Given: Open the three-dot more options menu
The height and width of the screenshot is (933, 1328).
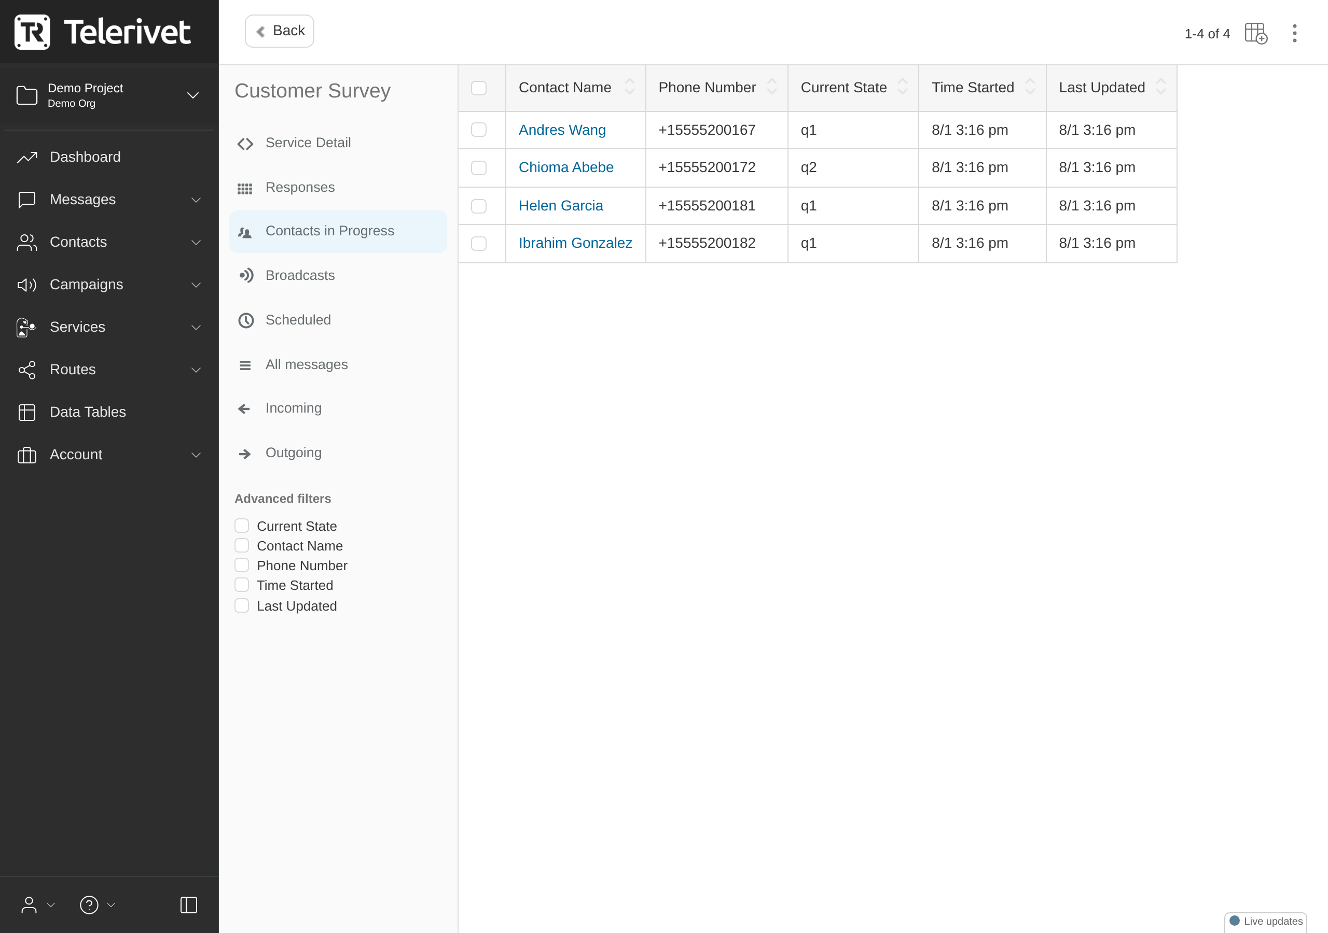Looking at the screenshot, I should tap(1294, 34).
